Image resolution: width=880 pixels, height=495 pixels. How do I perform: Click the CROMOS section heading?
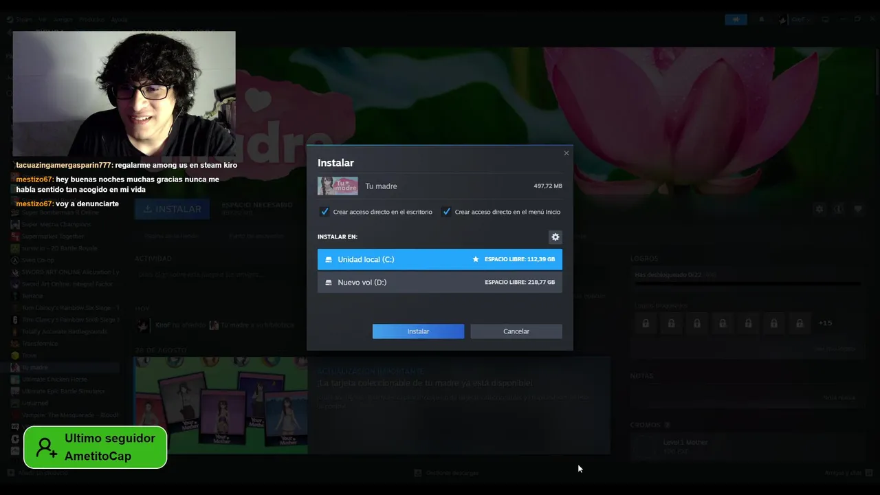pos(645,425)
